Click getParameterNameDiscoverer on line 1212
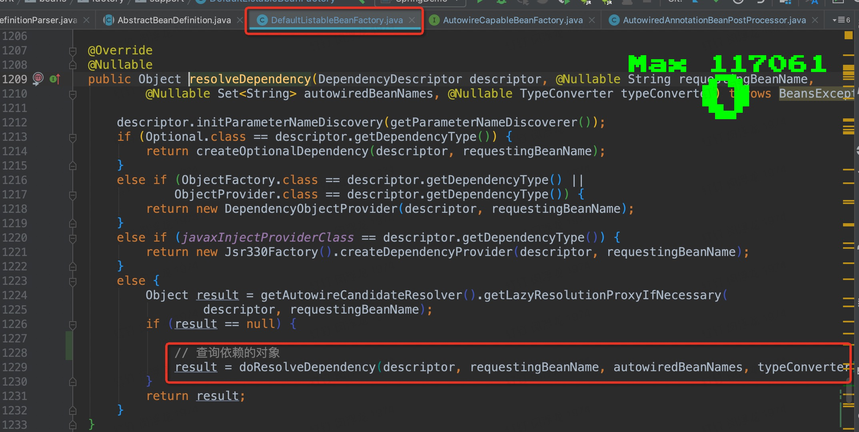Screen dimensions: 859x432 (484, 122)
